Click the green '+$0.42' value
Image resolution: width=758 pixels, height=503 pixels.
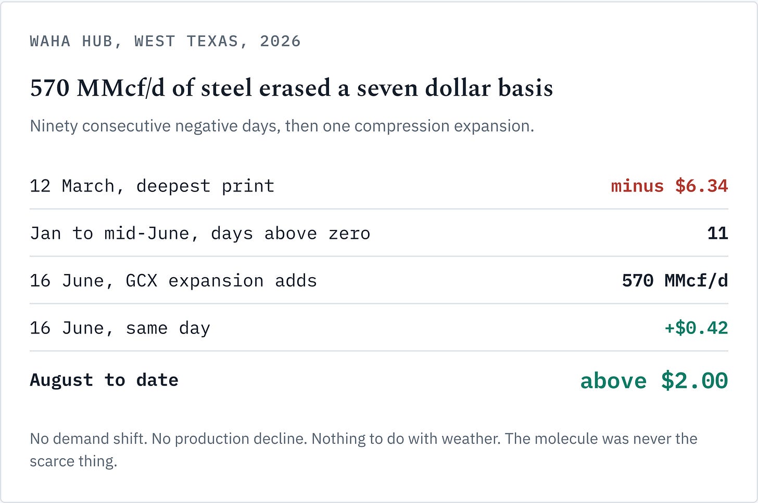(x=696, y=328)
